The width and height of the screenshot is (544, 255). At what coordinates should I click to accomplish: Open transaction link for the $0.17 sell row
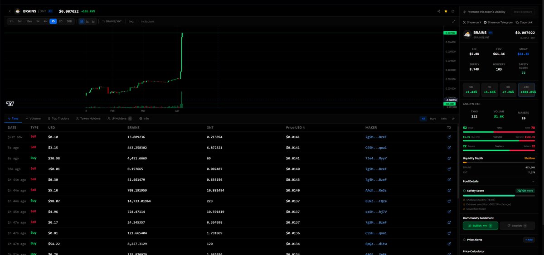[449, 222]
